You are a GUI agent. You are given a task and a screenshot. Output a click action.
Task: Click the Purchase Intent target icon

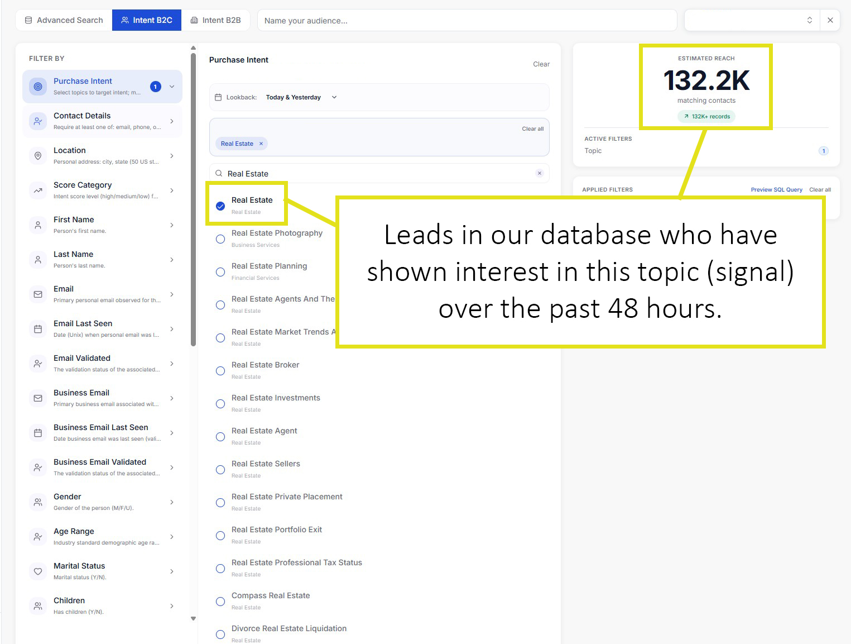(38, 87)
